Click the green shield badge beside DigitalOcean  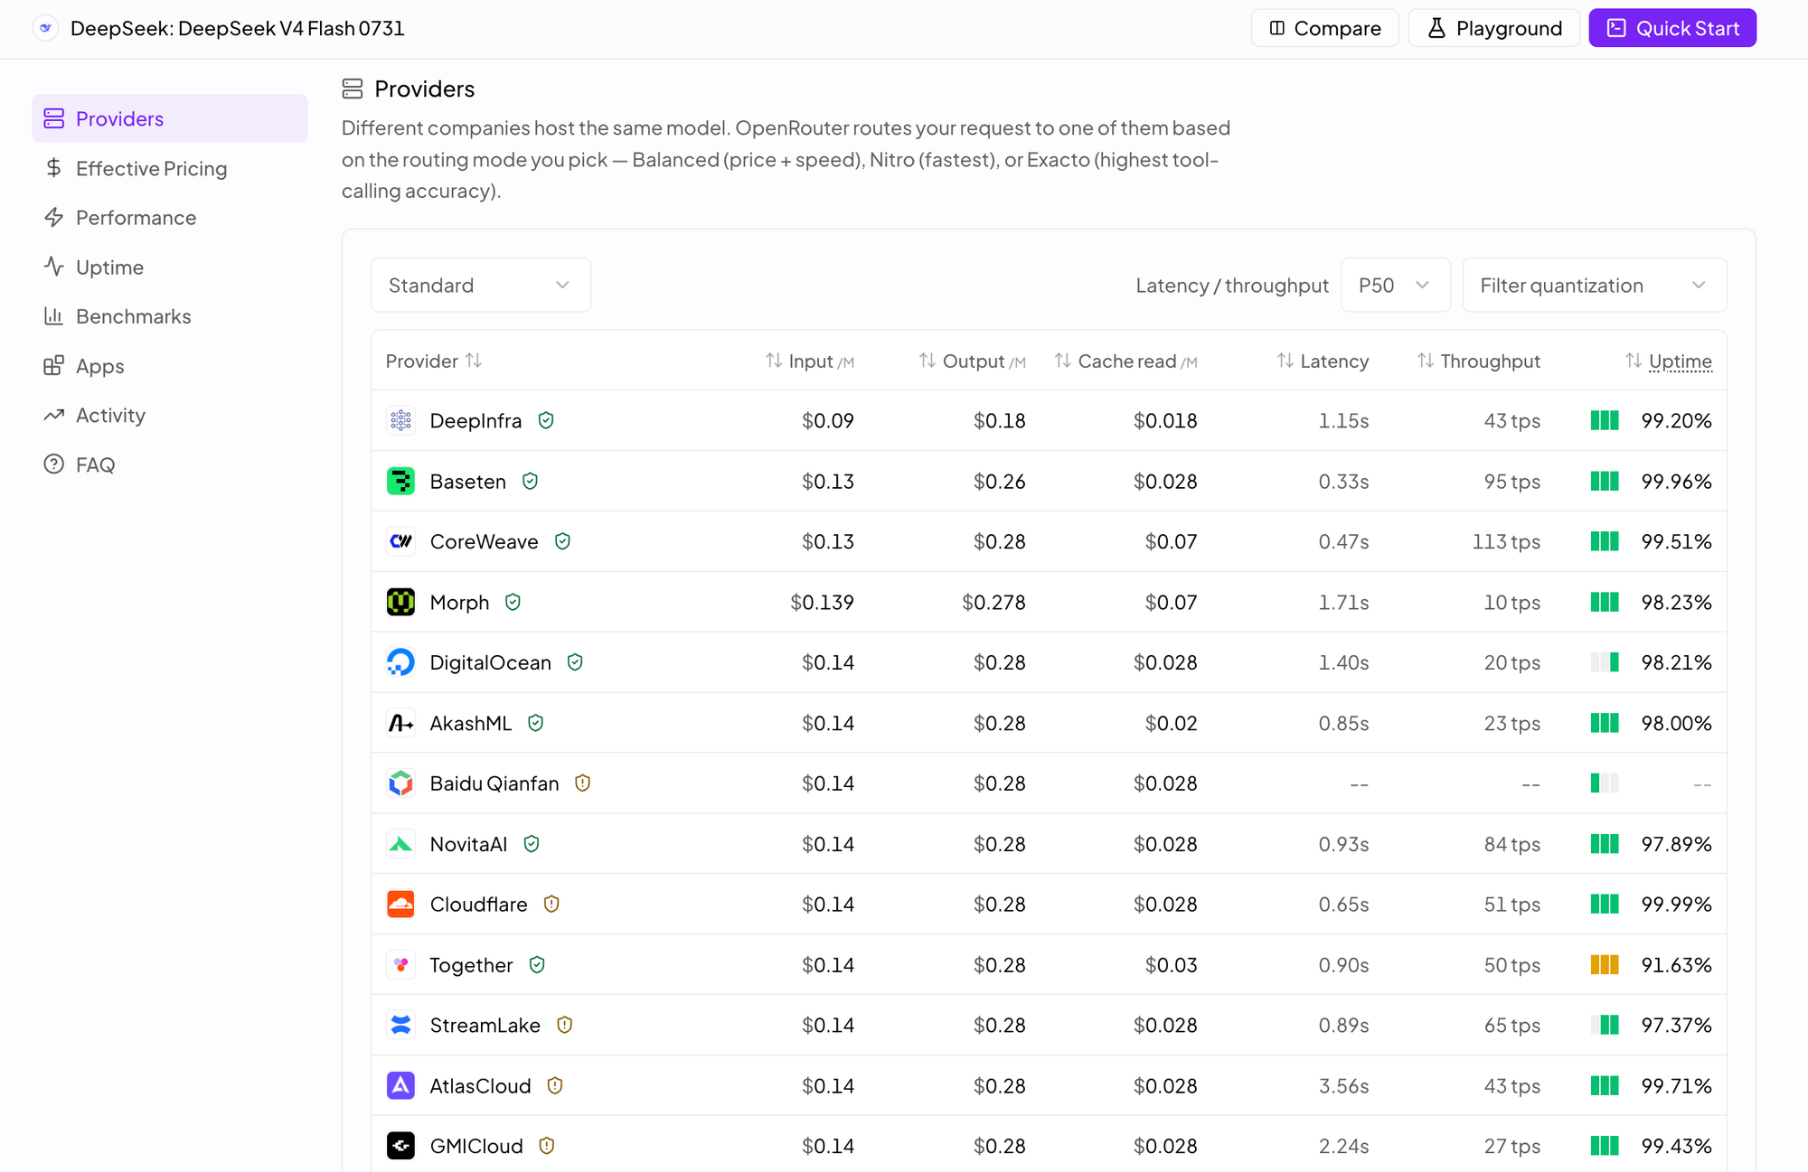point(575,662)
